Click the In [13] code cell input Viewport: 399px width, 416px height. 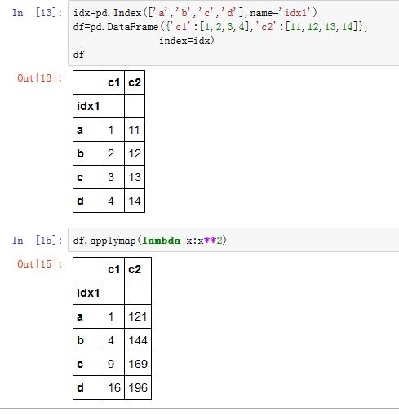click(x=233, y=33)
